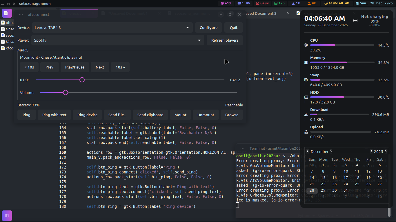Click the purple sidebar panel icon at bottom left
Screen dimensions: 396x222
click(x=7, y=216)
